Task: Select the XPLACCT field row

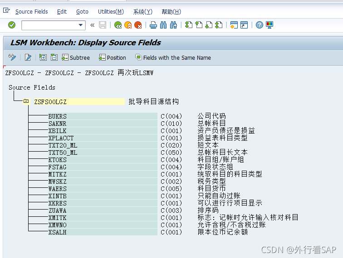Action: (103, 138)
